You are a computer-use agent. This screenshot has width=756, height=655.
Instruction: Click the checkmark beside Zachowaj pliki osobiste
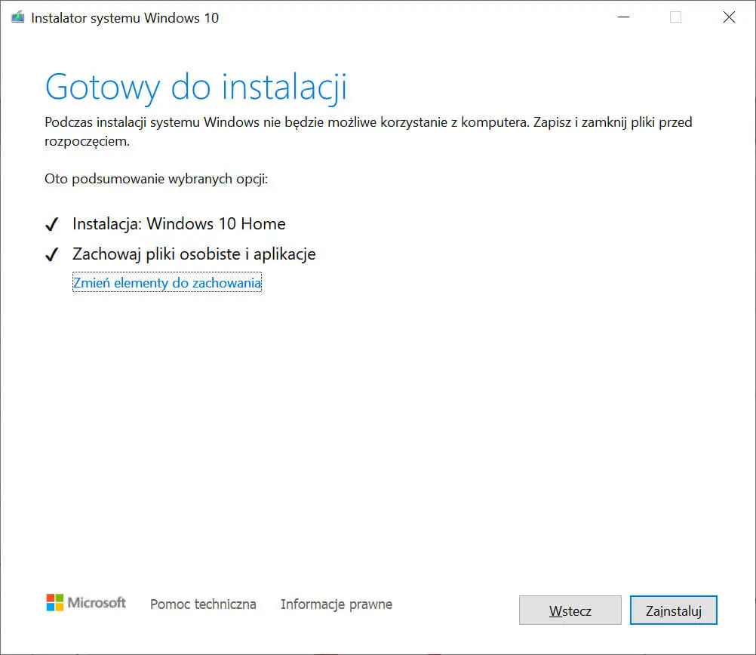pos(52,255)
